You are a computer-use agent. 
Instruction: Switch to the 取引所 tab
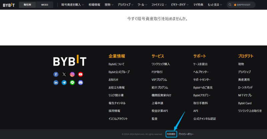(27, 5)
